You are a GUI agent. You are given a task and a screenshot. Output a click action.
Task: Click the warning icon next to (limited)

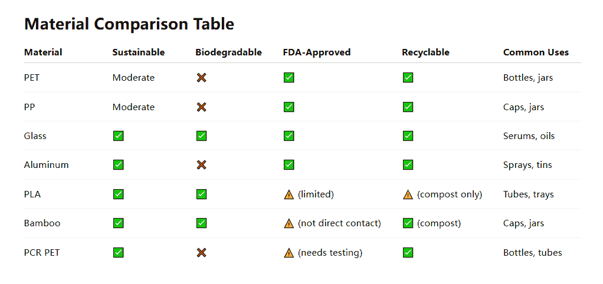click(x=289, y=194)
